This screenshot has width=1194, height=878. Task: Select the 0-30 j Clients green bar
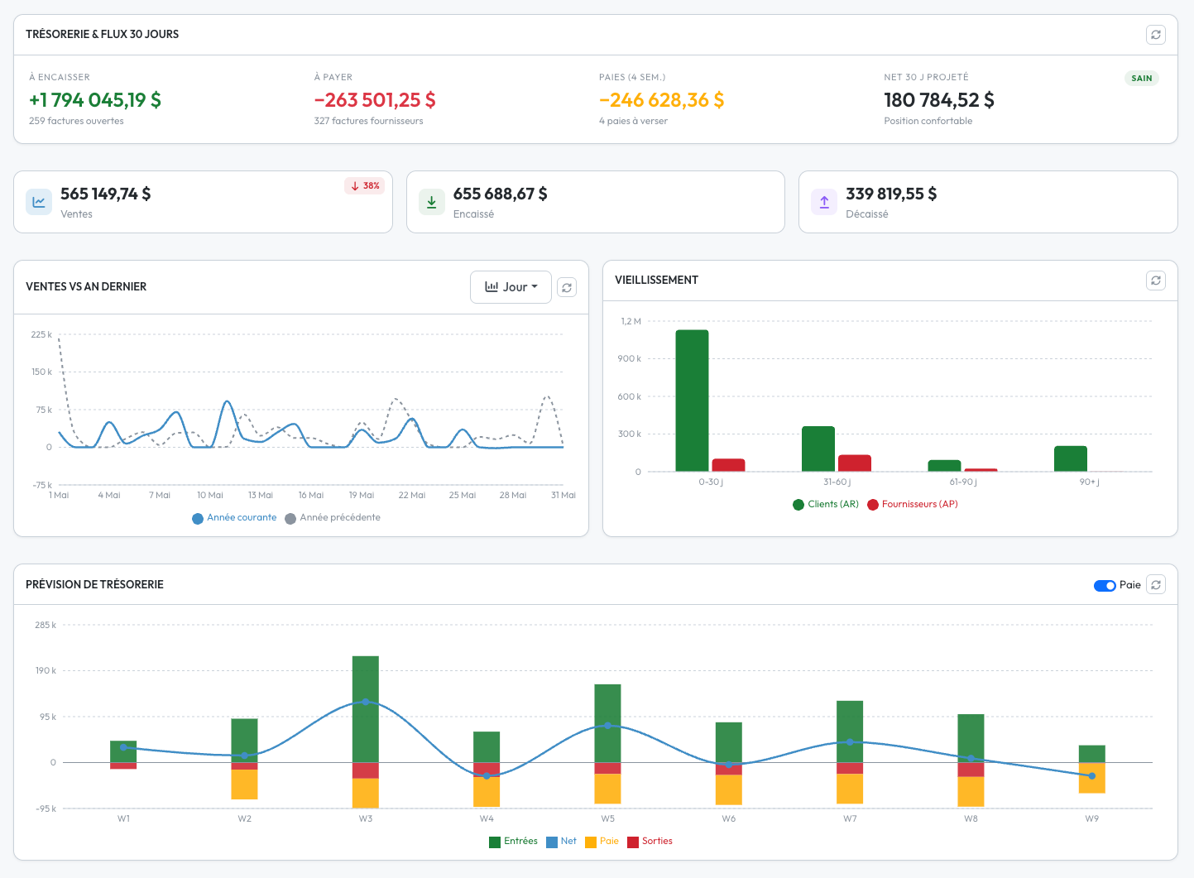tap(693, 401)
